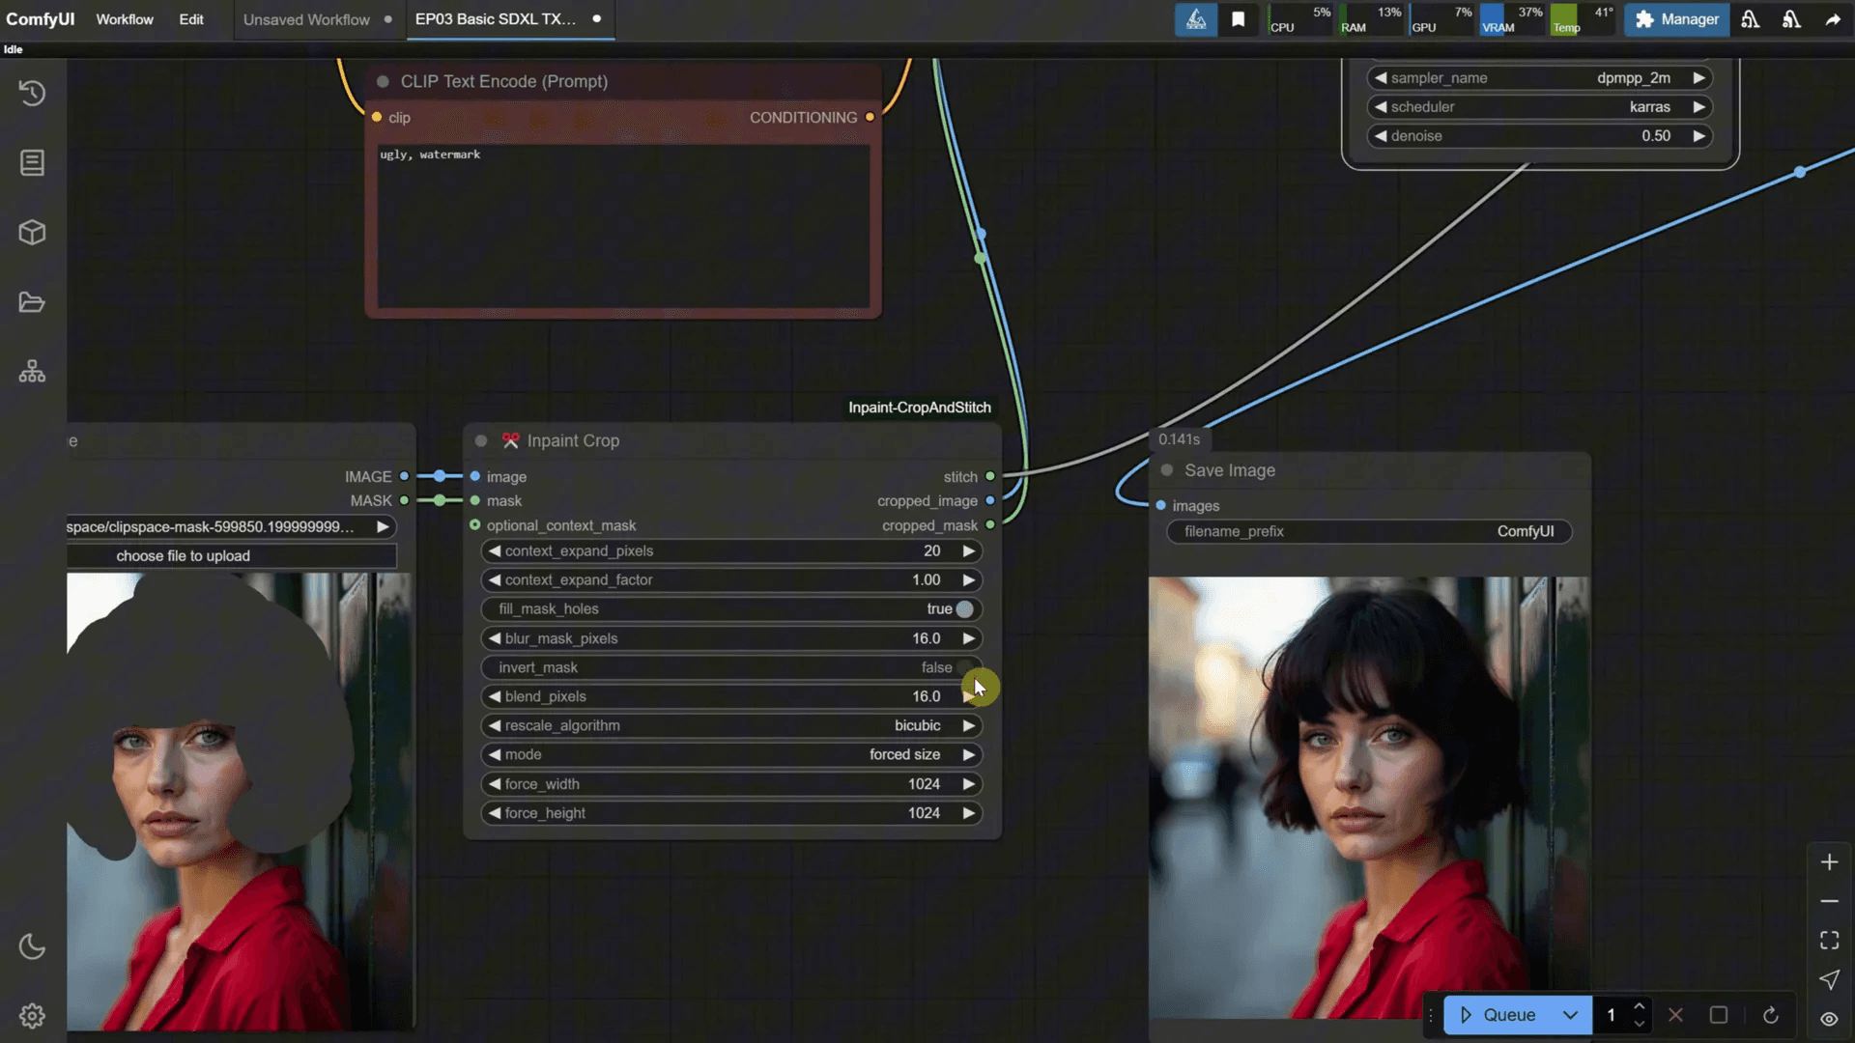Open the node library list icon
The image size is (1855, 1043).
pos(32,162)
